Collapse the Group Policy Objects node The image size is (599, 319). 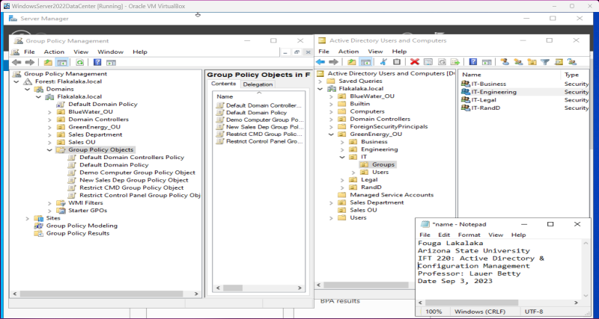49,150
